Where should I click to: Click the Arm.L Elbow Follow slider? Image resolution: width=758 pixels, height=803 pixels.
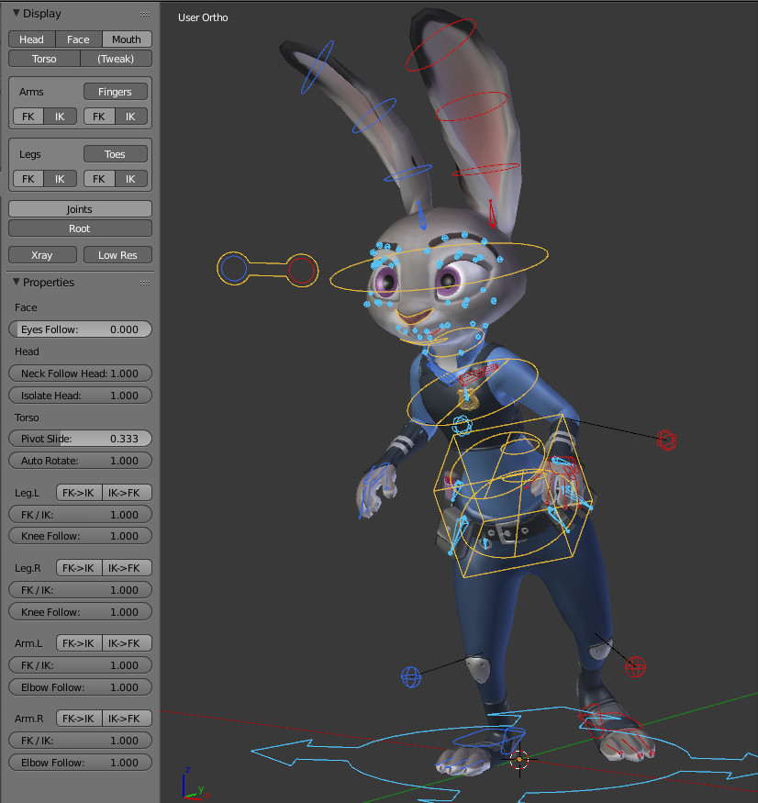pos(80,687)
